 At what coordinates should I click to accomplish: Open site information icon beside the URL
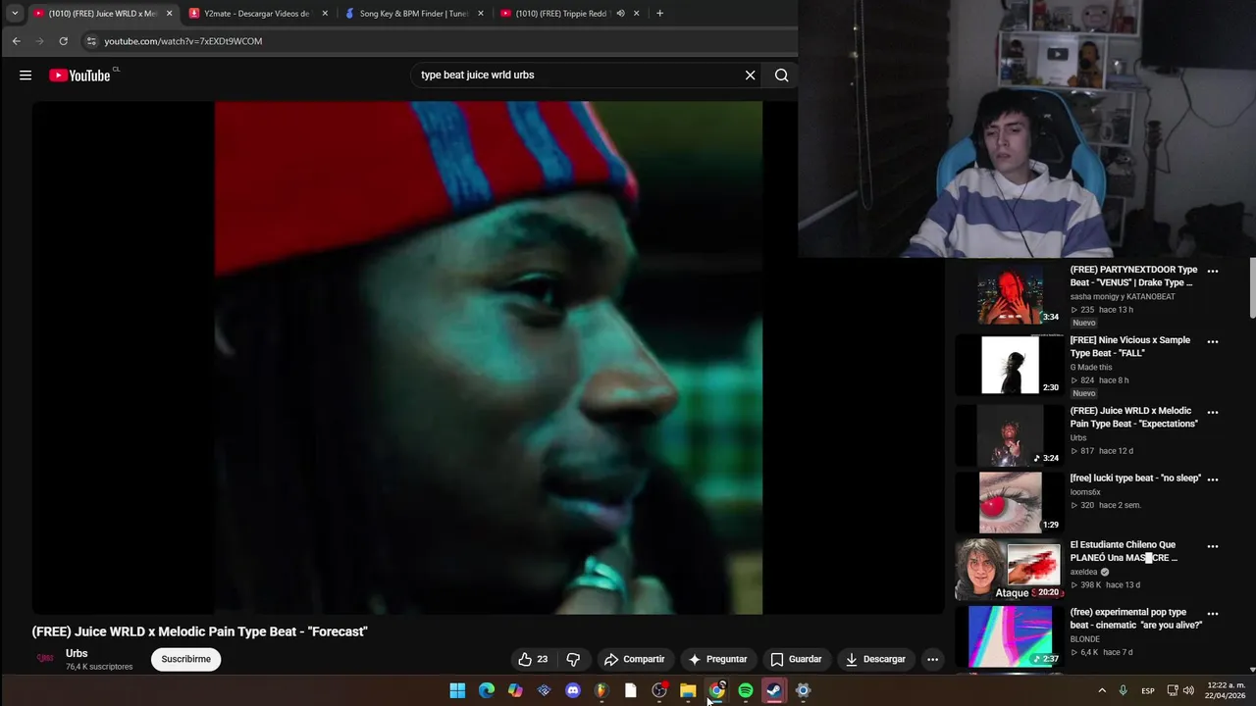[91, 41]
